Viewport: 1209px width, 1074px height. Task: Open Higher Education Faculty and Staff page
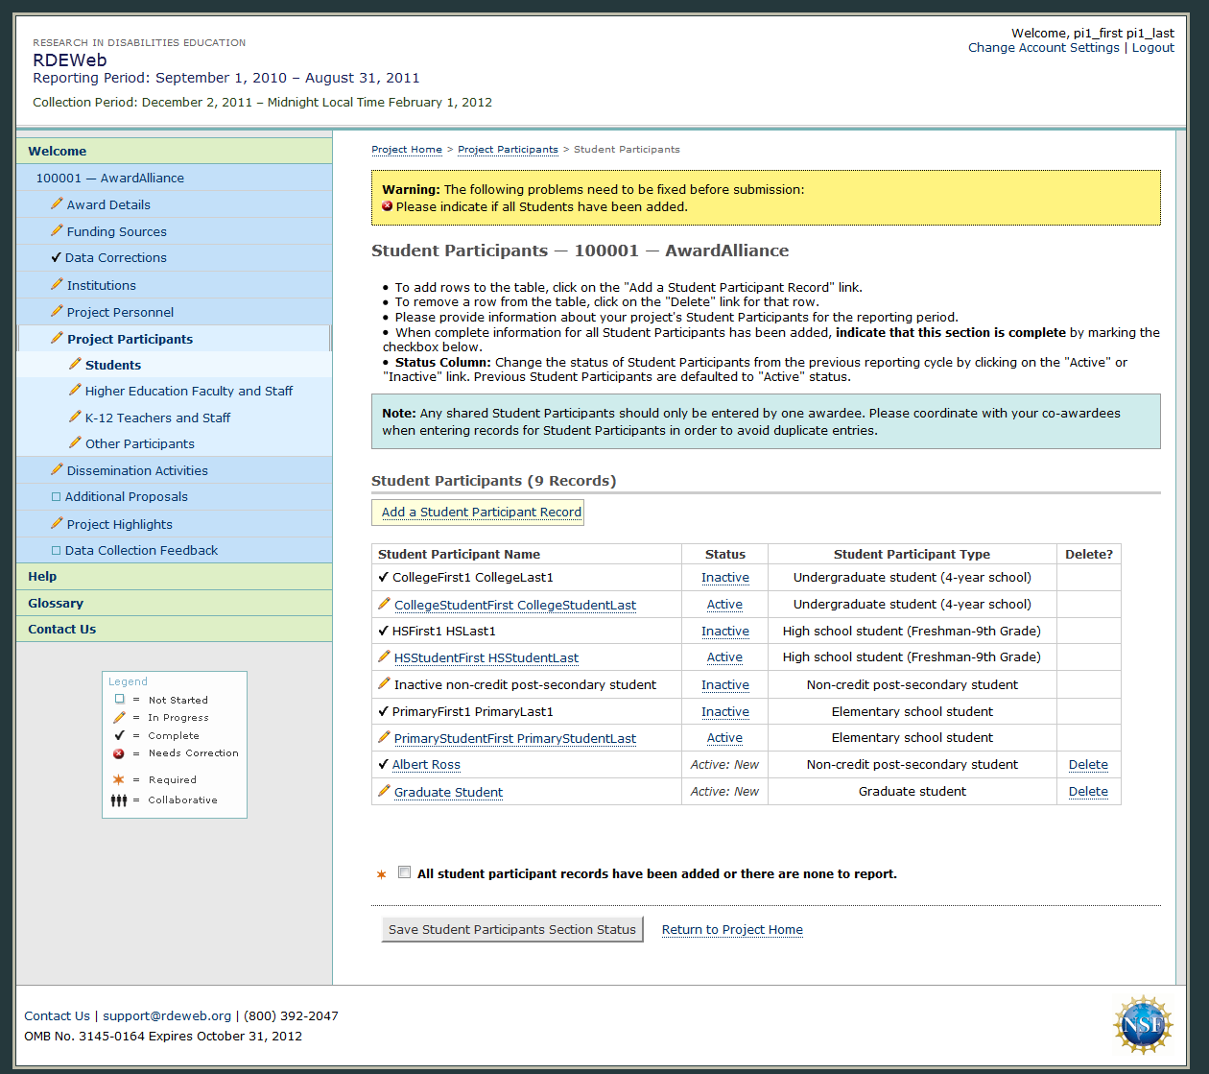188,391
